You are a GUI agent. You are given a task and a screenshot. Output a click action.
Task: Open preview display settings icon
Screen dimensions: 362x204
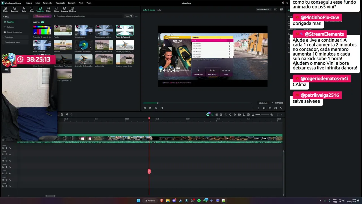click(264, 108)
